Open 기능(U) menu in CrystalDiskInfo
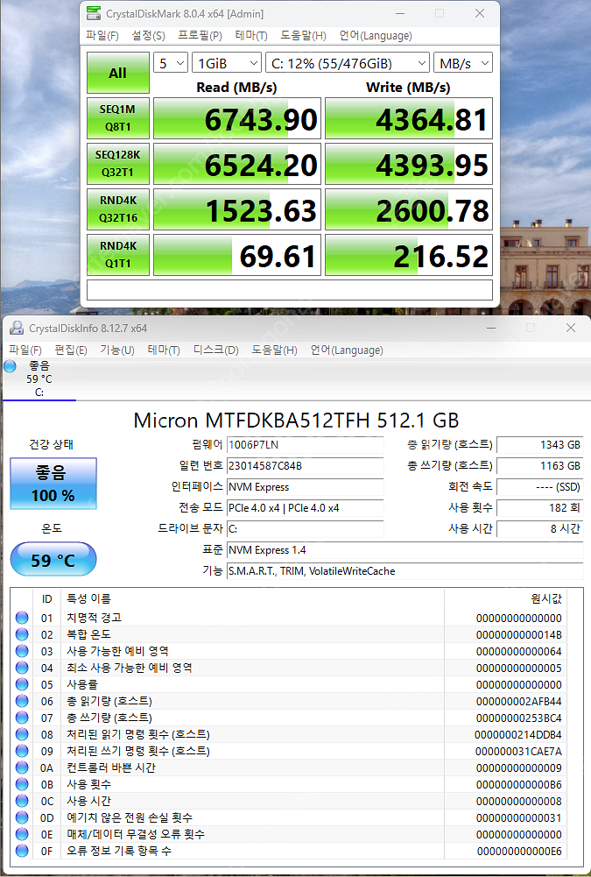The height and width of the screenshot is (877, 591). [116, 350]
